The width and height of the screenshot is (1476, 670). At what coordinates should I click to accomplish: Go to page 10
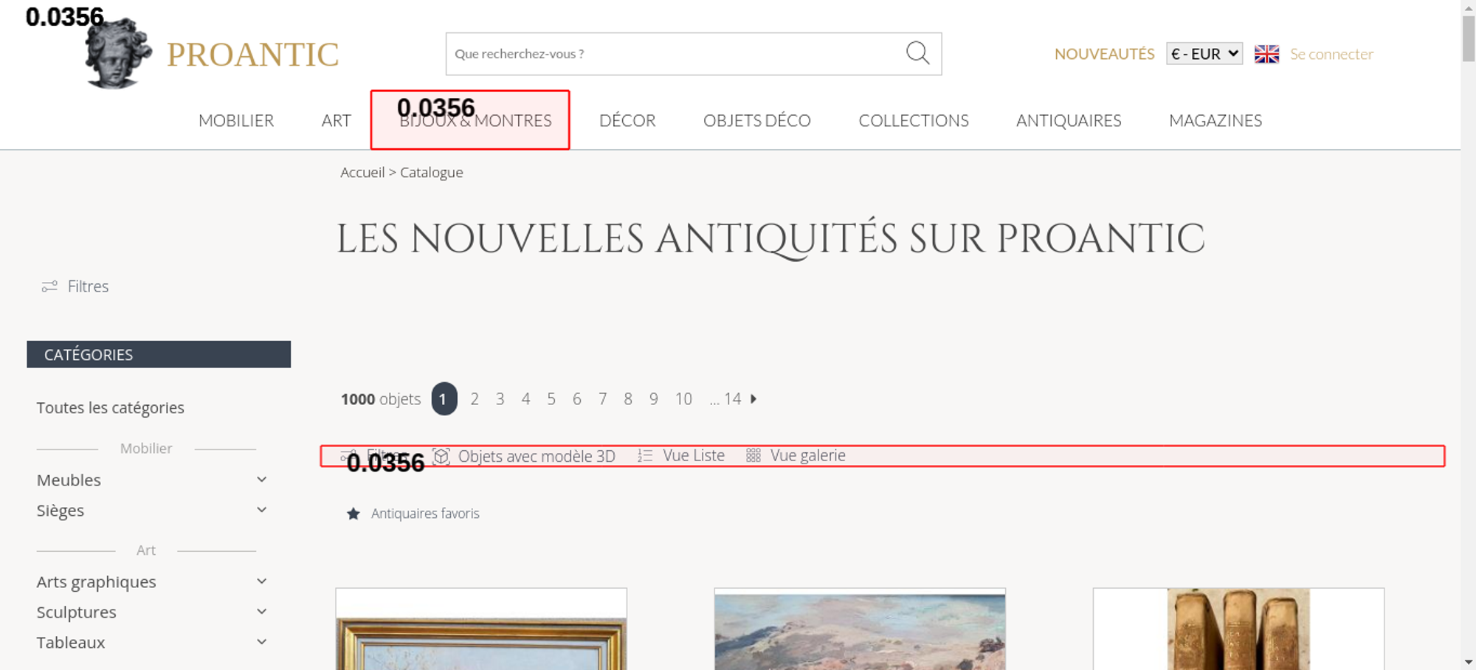click(683, 399)
